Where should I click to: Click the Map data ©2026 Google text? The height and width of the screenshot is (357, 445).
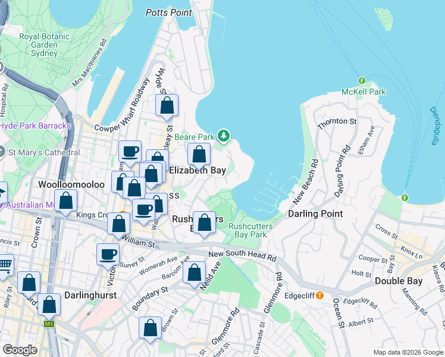pyautogui.click(x=409, y=352)
